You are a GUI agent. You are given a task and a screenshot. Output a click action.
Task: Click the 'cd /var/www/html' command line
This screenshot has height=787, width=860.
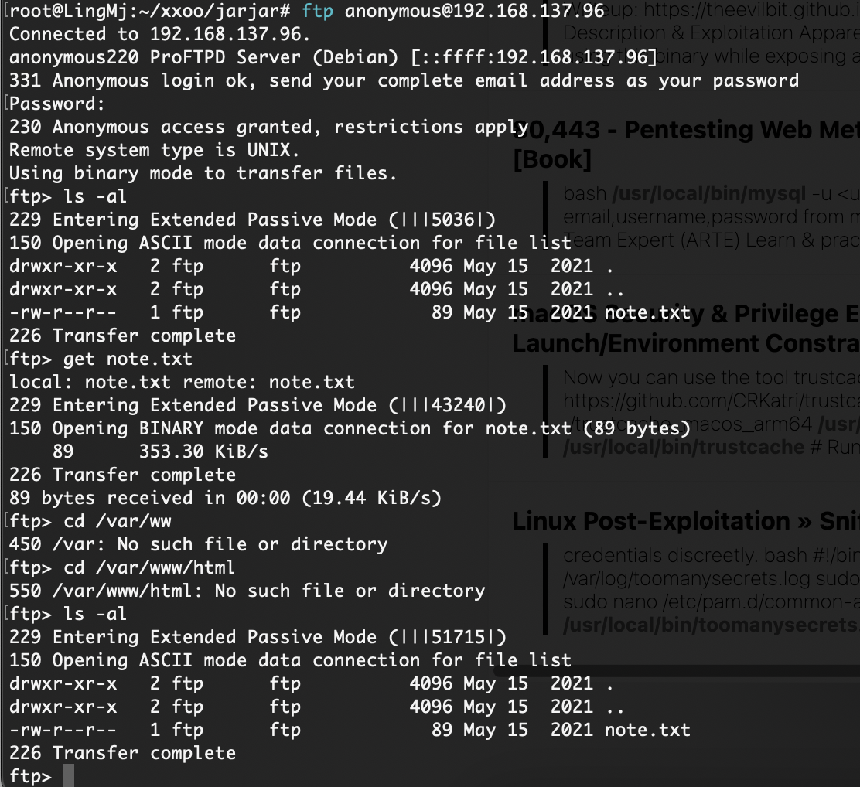click(149, 567)
